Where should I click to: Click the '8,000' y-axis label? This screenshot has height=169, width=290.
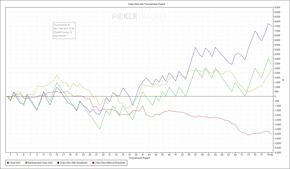click(278, 22)
